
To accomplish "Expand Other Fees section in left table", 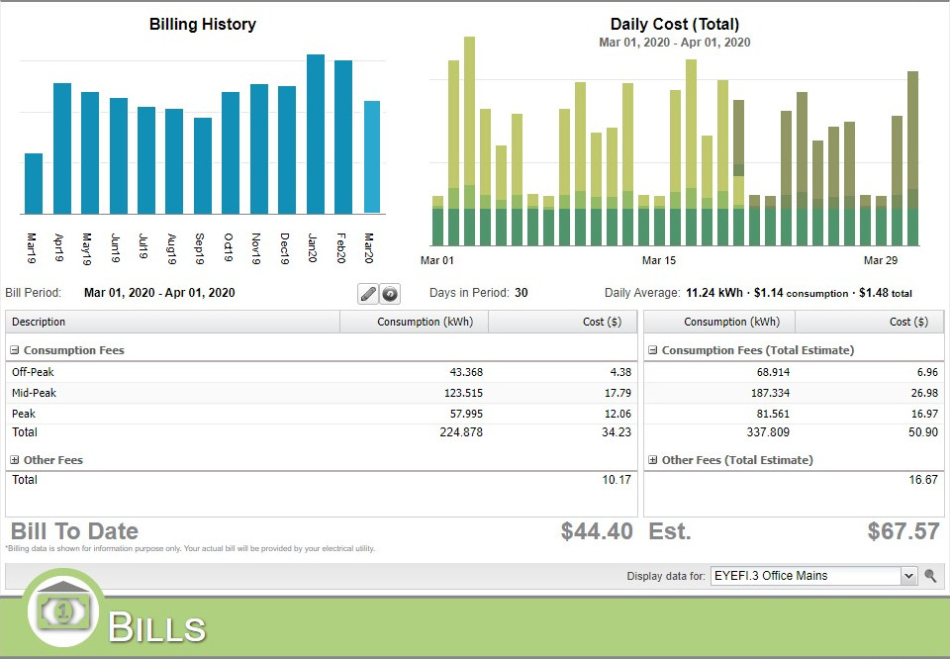I will (x=16, y=460).
